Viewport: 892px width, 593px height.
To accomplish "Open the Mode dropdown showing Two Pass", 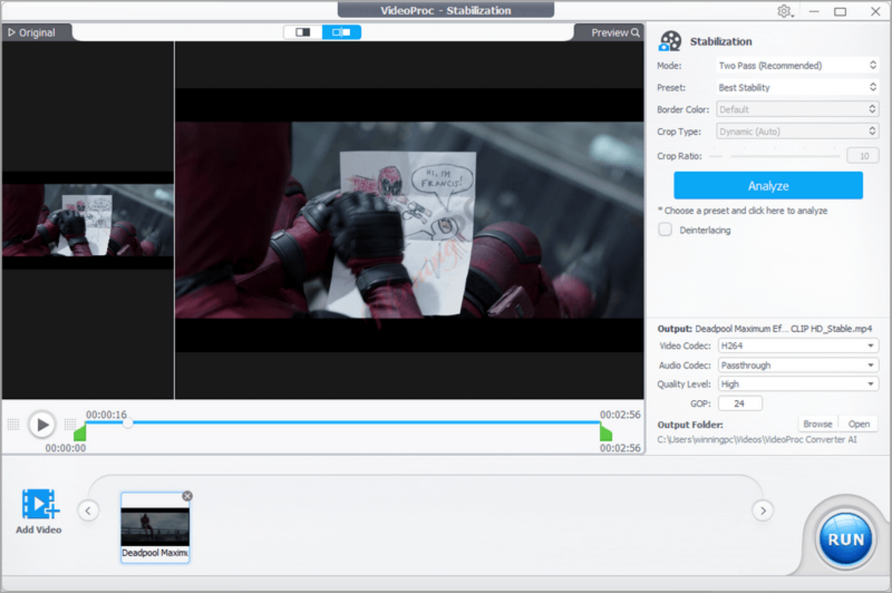I will coord(797,65).
